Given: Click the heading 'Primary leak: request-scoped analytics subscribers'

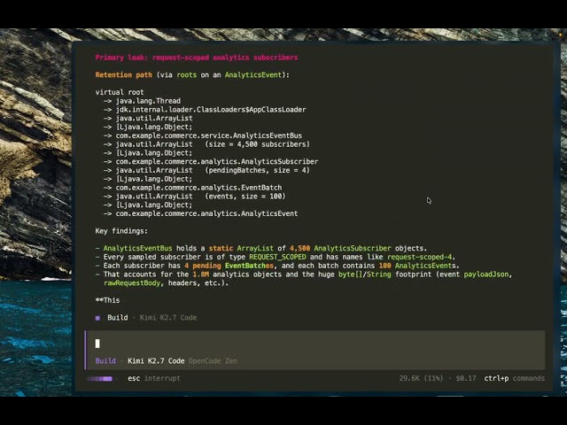Looking at the screenshot, I should [x=197, y=58].
